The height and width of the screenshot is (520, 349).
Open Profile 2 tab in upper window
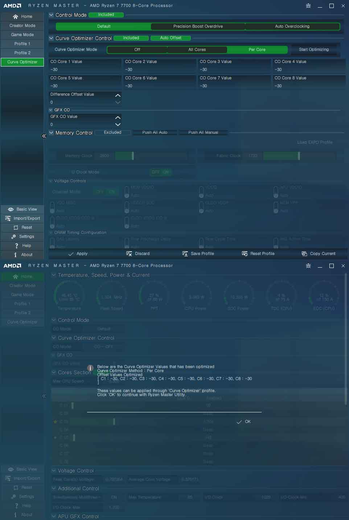(x=22, y=53)
